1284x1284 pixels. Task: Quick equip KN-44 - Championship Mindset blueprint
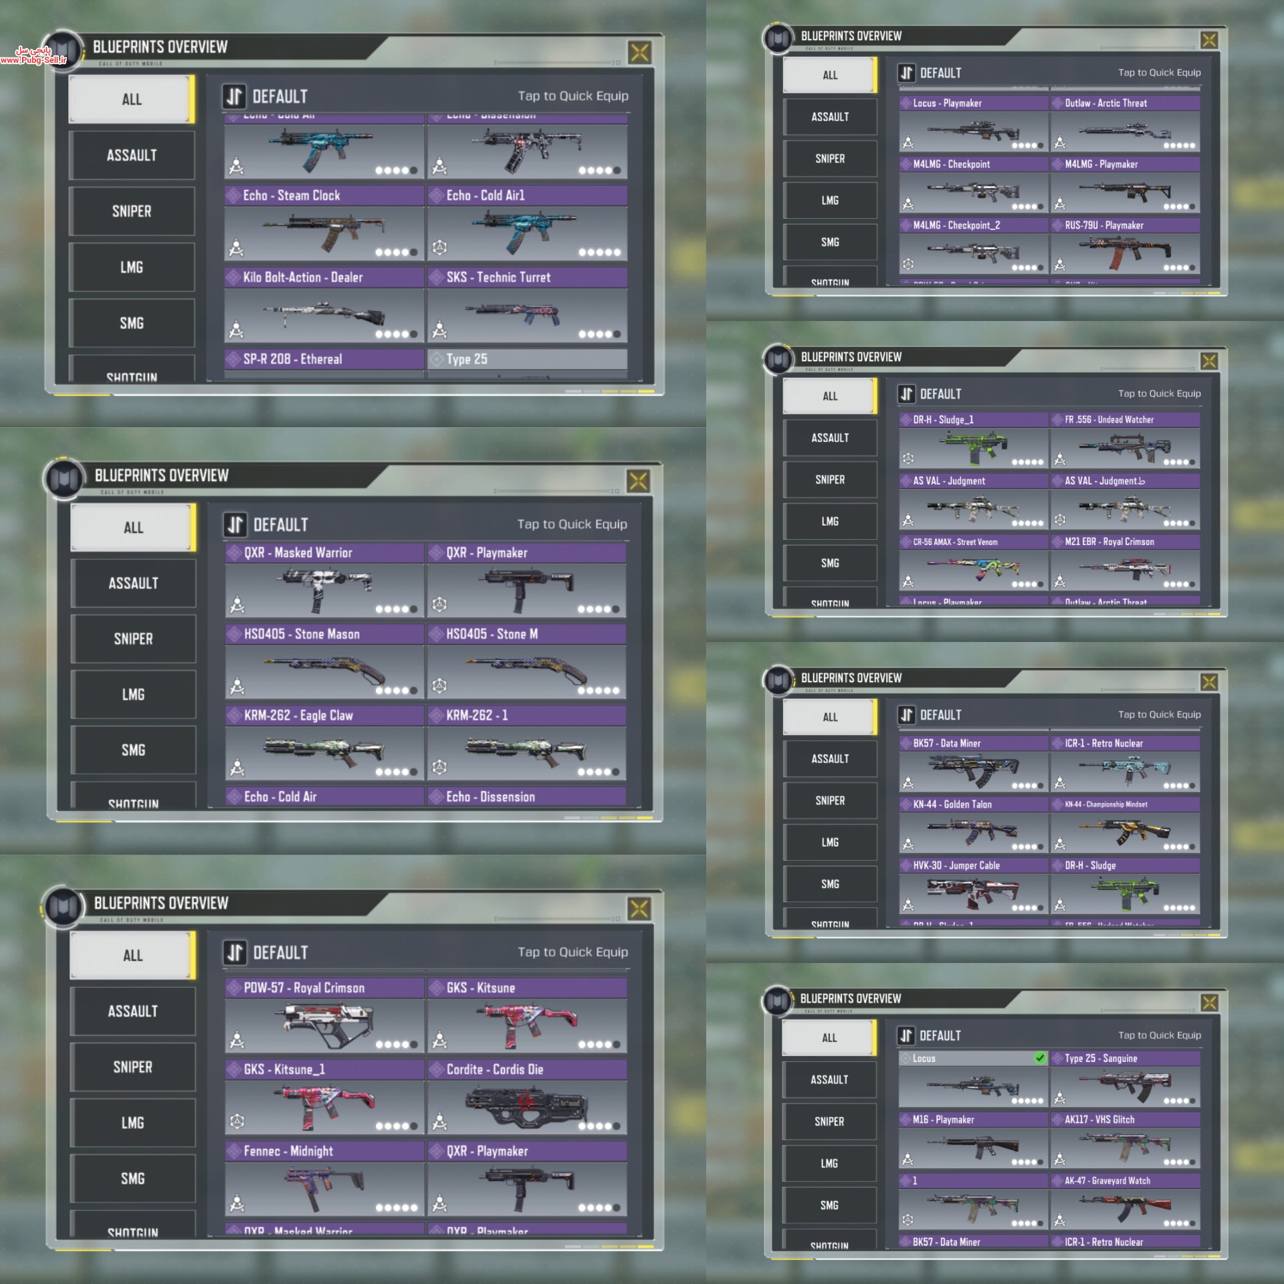(1125, 825)
